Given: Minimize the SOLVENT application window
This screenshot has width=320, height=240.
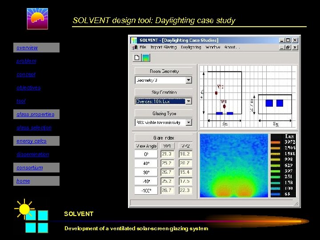Looking at the screenshot, I should [282, 40].
